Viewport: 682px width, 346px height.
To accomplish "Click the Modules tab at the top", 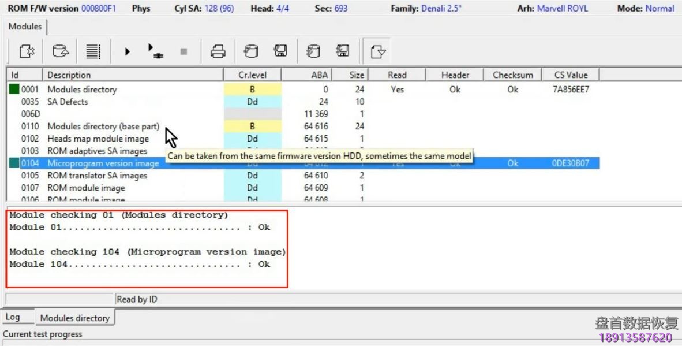I will 26,26.
